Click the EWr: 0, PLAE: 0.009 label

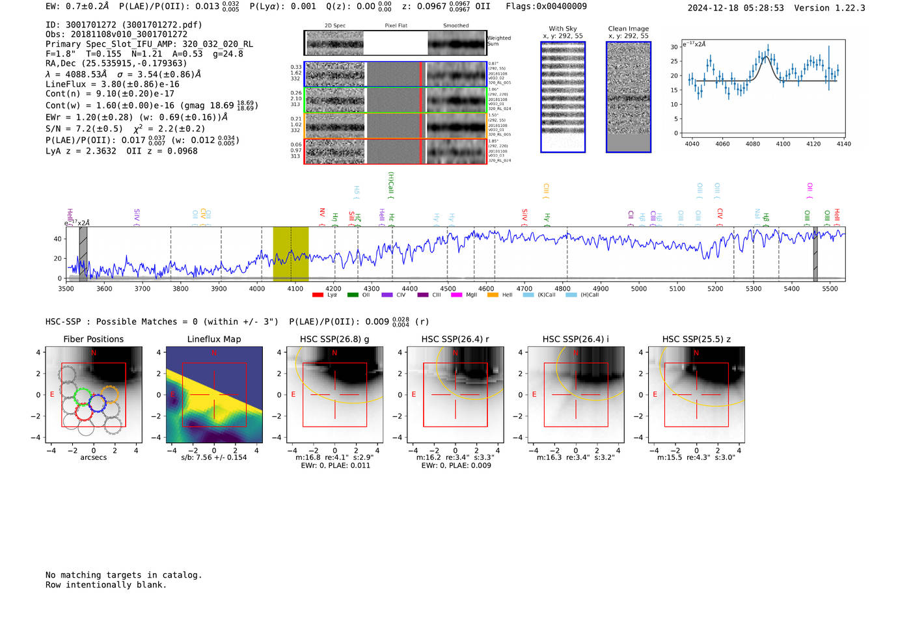tap(456, 465)
